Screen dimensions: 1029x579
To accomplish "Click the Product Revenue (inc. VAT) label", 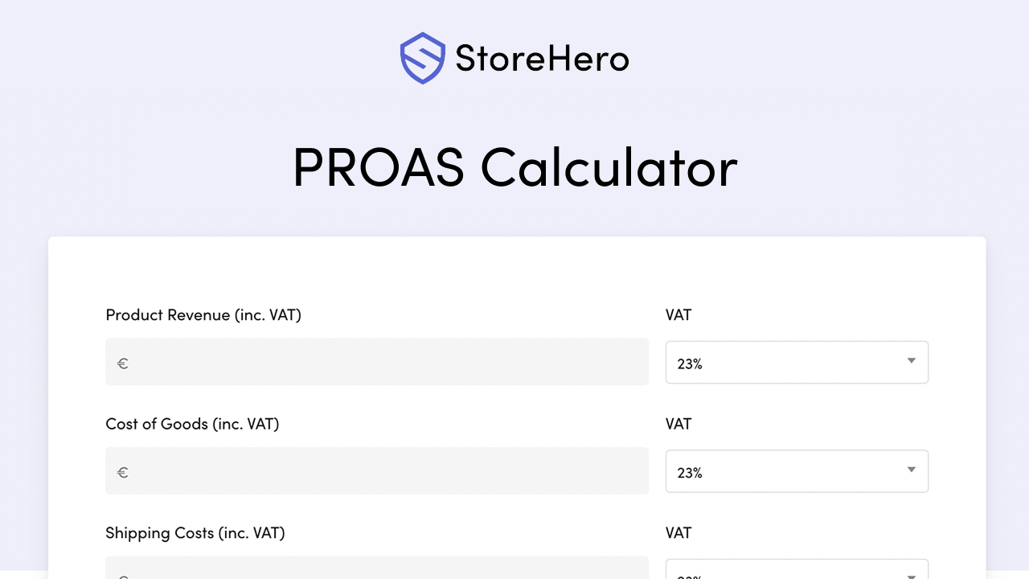I will [x=203, y=314].
